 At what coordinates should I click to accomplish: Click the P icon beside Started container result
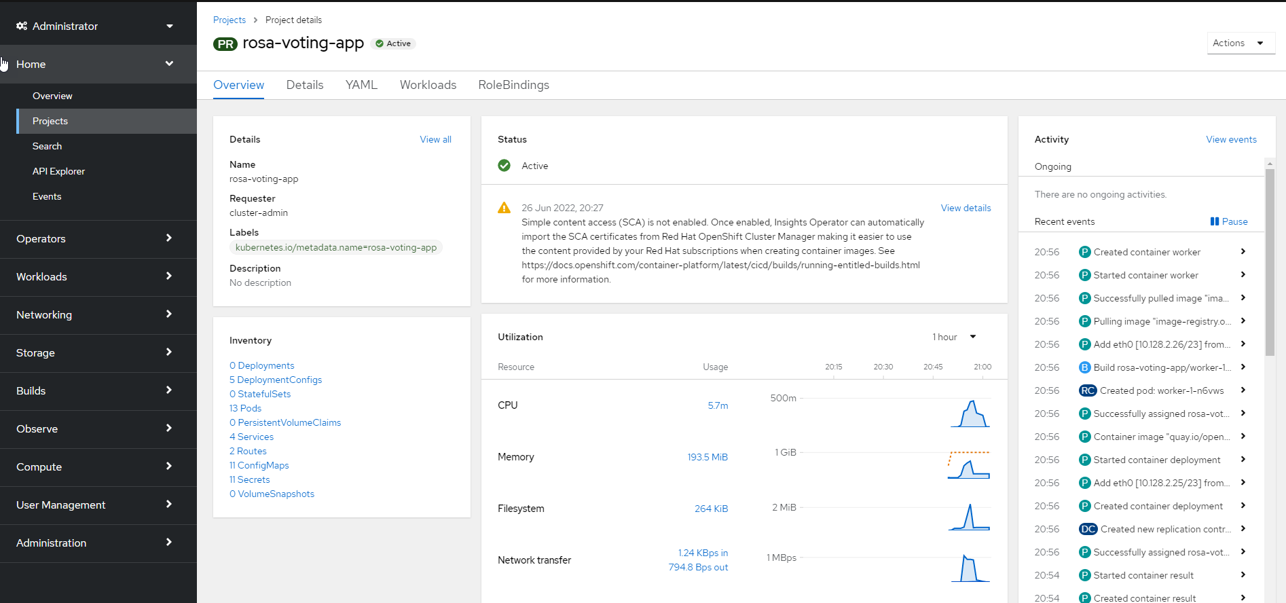1085,575
